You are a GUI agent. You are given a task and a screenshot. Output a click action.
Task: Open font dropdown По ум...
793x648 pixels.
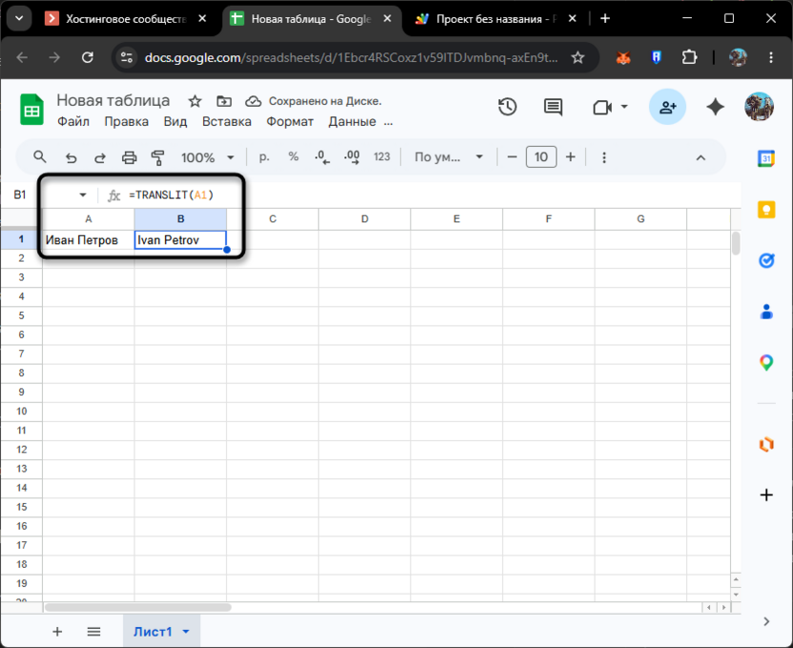pos(449,157)
